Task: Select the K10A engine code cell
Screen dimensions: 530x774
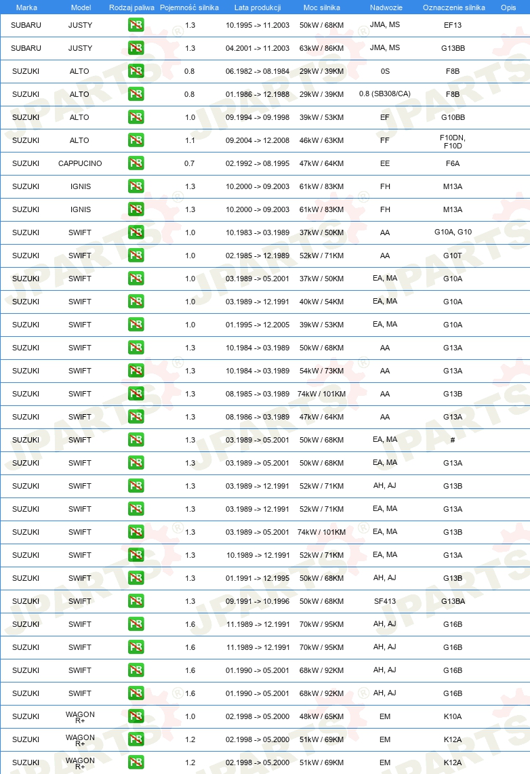Action: coord(453,716)
